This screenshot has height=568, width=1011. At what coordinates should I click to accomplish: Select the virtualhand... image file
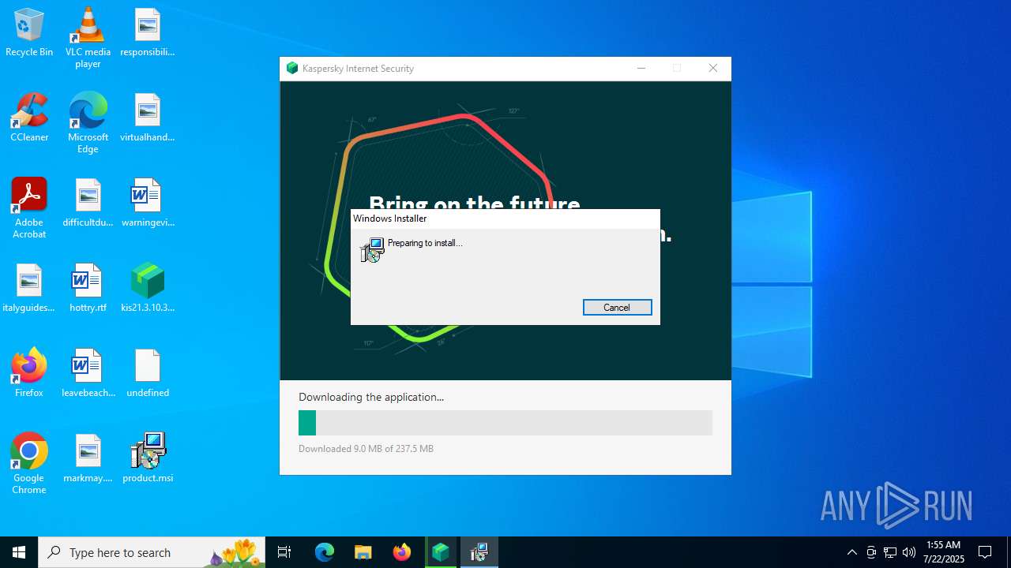[148, 118]
